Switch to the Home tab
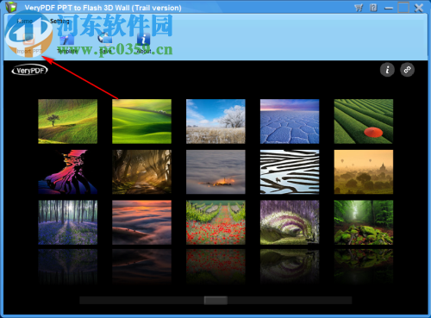 [25, 21]
